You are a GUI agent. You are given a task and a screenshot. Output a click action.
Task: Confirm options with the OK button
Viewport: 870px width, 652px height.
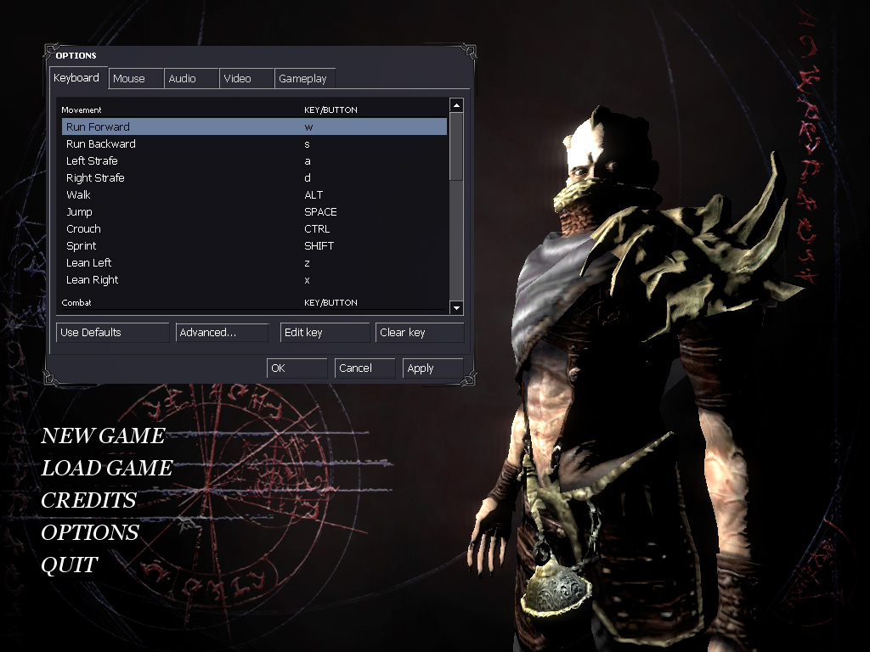(297, 368)
